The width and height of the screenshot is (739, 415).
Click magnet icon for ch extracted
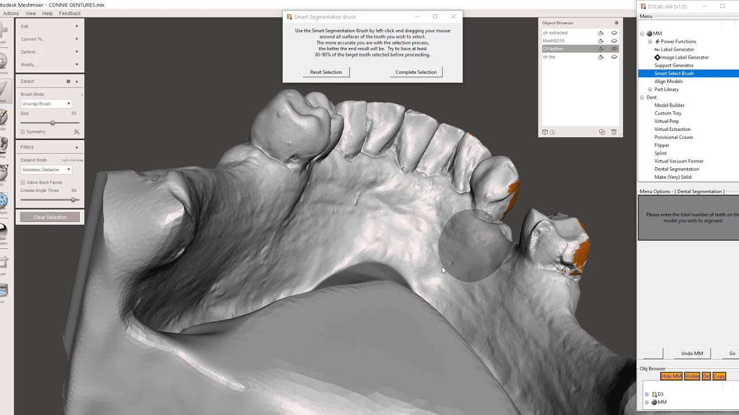point(600,33)
